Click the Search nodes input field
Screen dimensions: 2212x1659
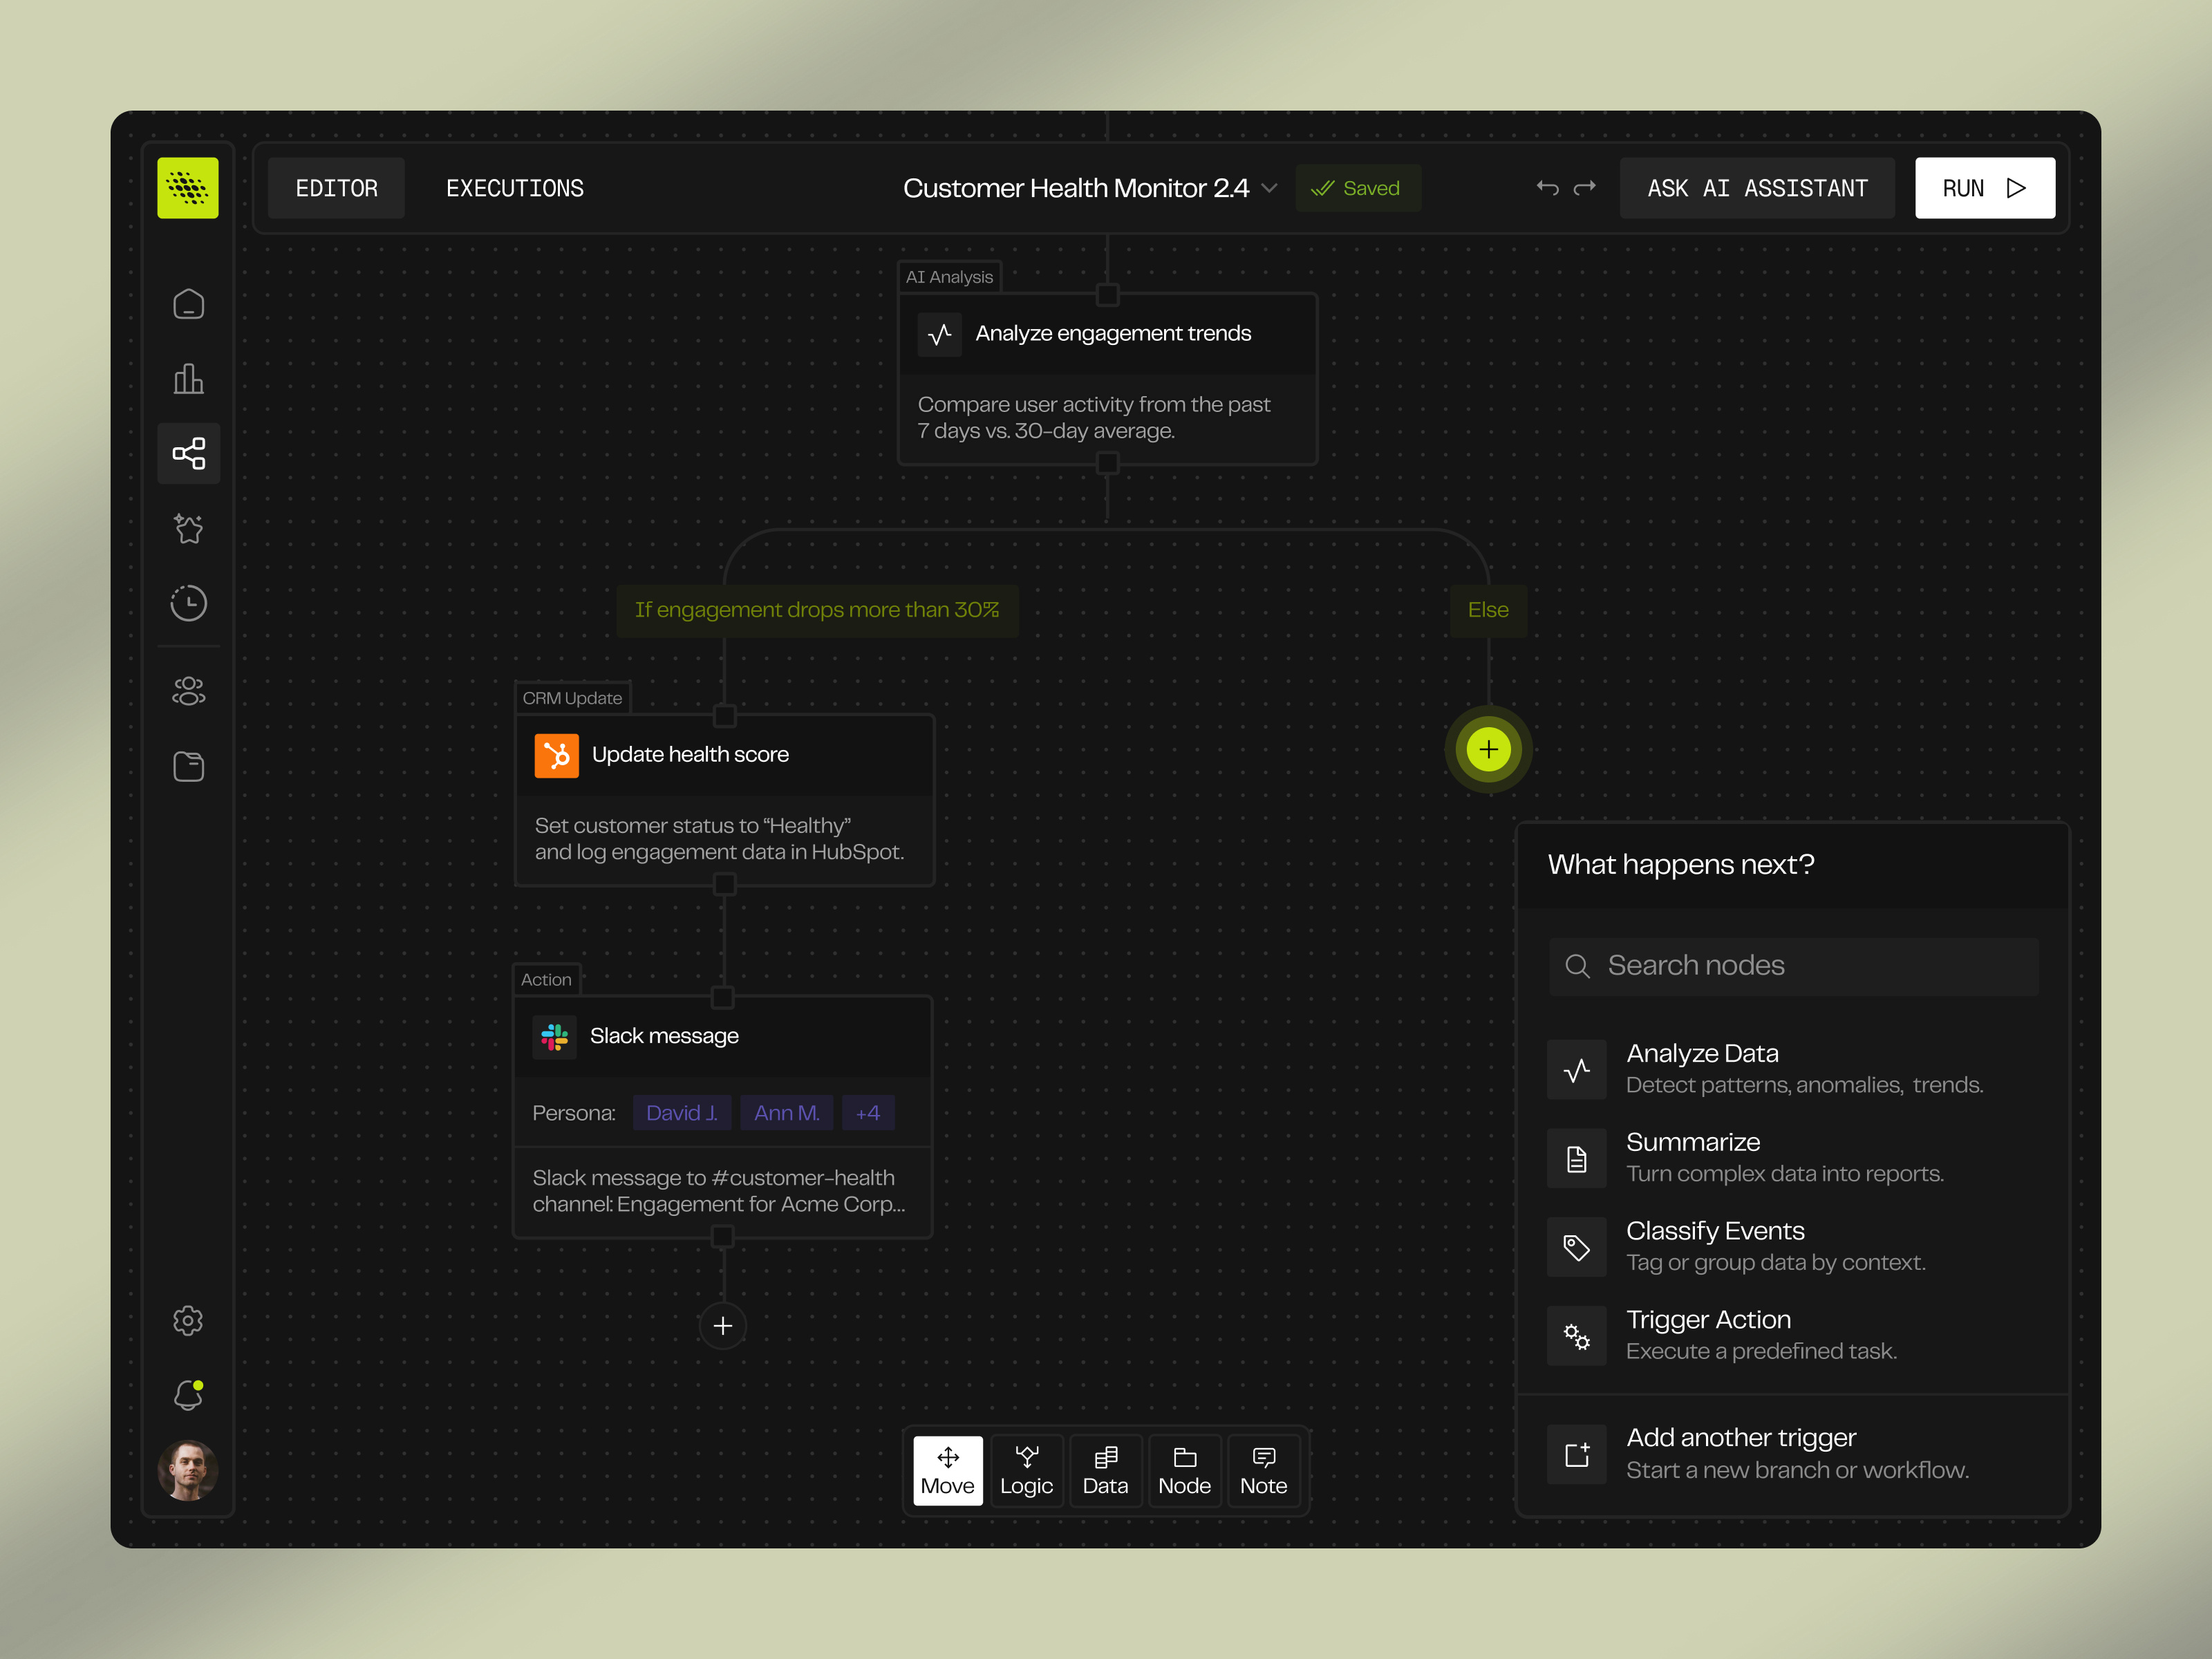(1792, 965)
